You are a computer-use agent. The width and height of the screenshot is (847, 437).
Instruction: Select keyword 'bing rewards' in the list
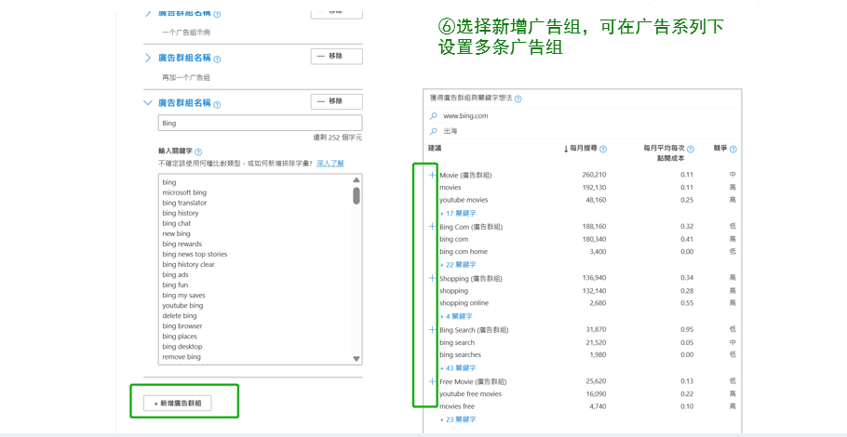point(182,244)
